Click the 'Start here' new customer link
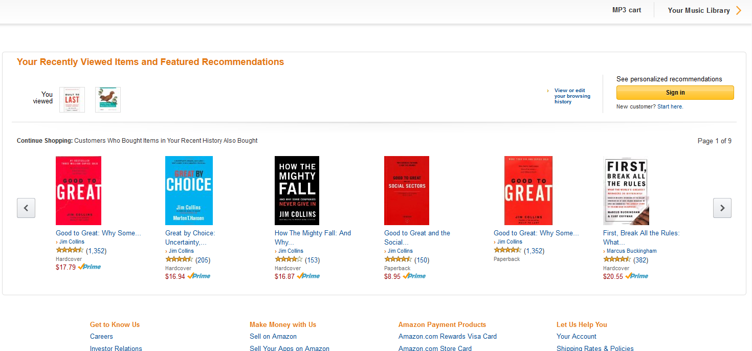Screen dimensions: 752x351 pos(670,106)
